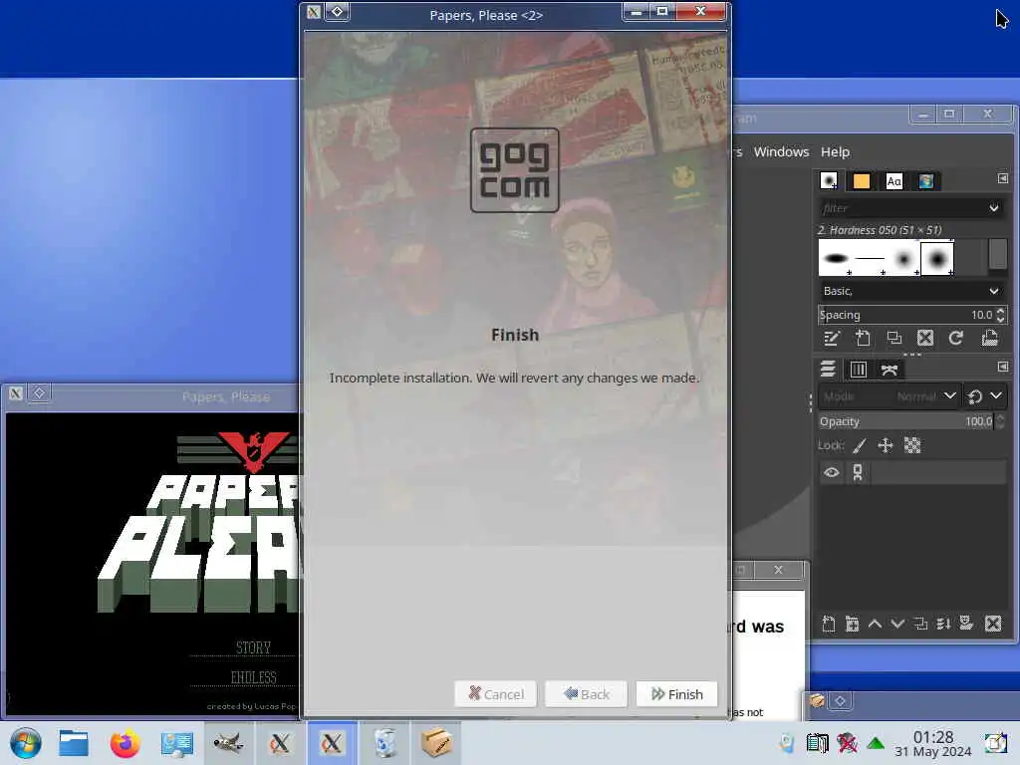This screenshot has width=1020, height=765.
Task: Merge layers icon in layers panel
Action: coord(943,625)
